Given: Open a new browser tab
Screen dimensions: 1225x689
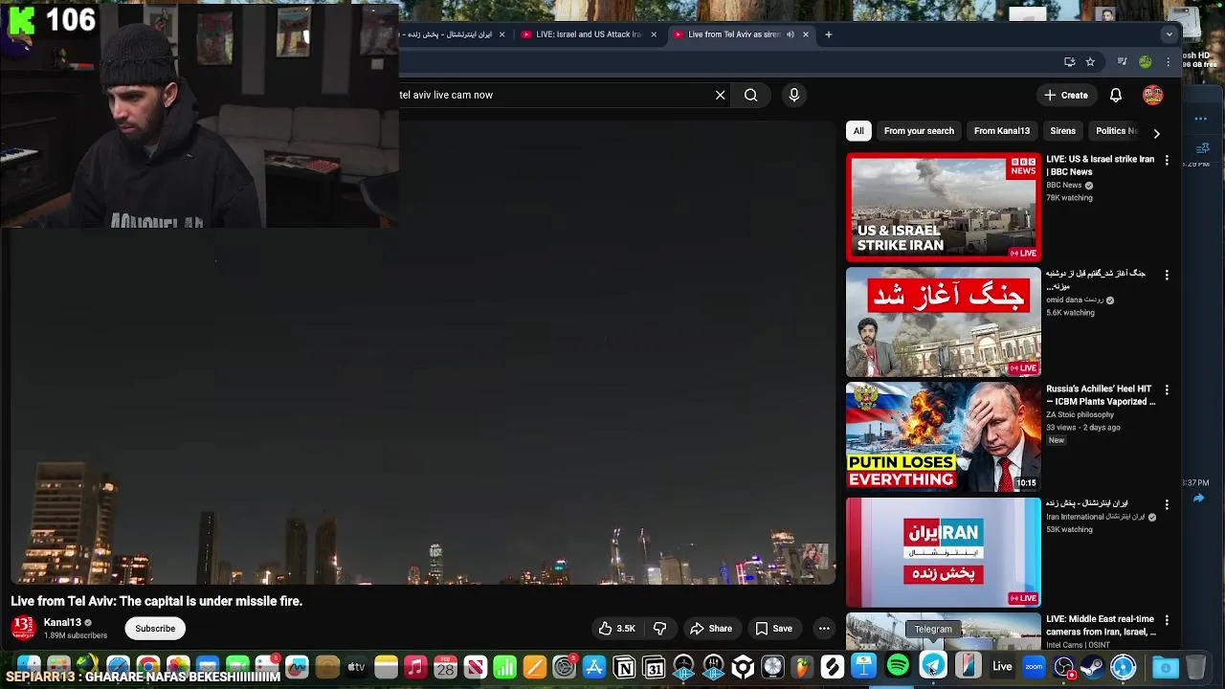Looking at the screenshot, I should pyautogui.click(x=828, y=34).
